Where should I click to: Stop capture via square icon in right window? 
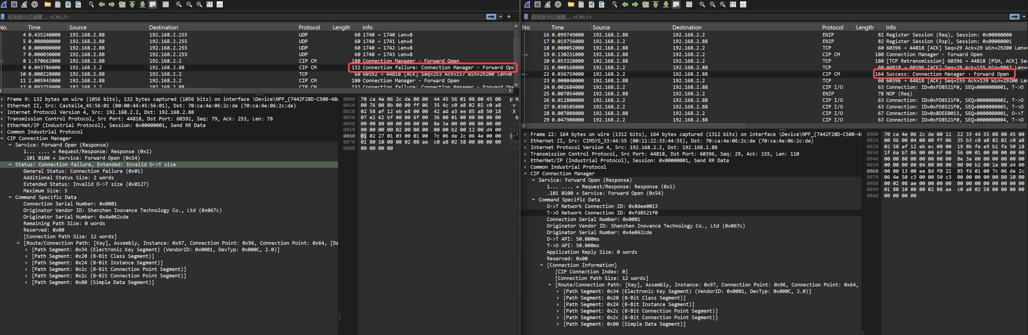(x=538, y=4)
